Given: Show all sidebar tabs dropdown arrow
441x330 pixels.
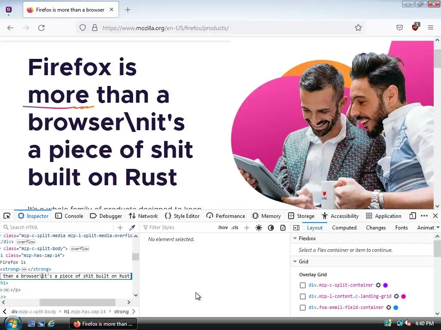Looking at the screenshot, I should (x=438, y=228).
